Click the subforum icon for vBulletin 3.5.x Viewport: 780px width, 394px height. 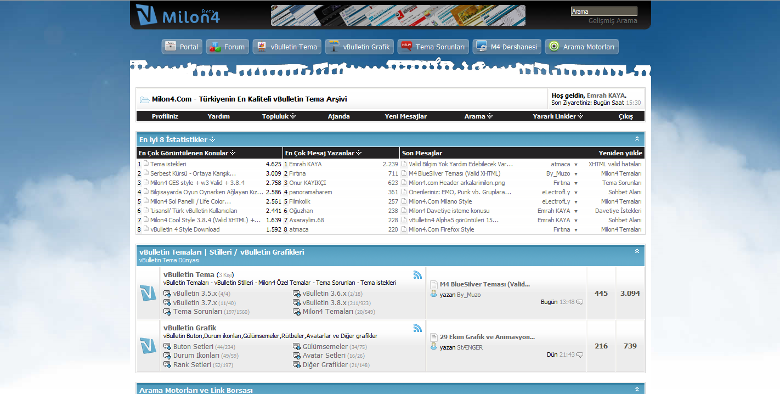pyautogui.click(x=167, y=294)
